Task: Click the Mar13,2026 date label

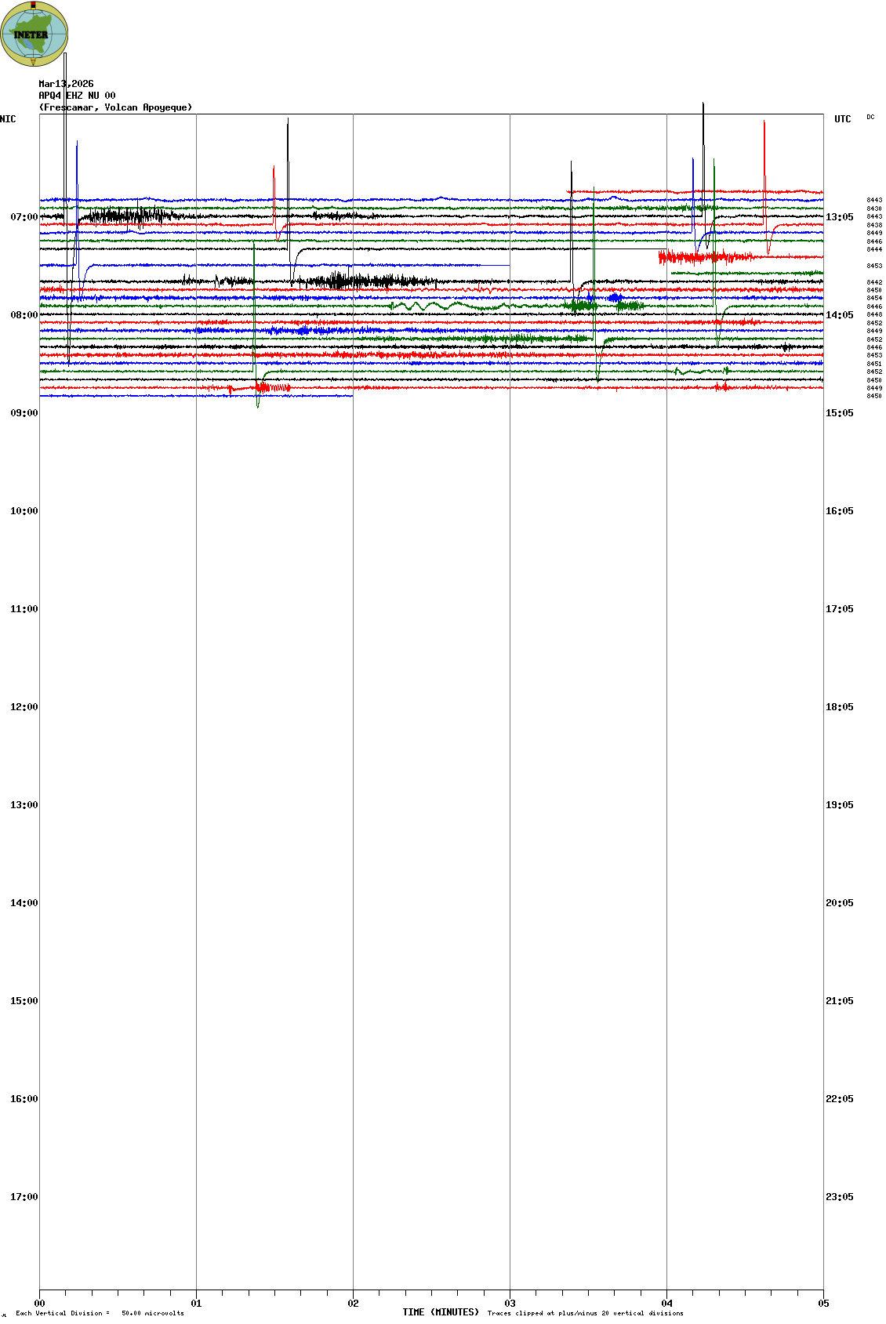Action: pyautogui.click(x=66, y=84)
